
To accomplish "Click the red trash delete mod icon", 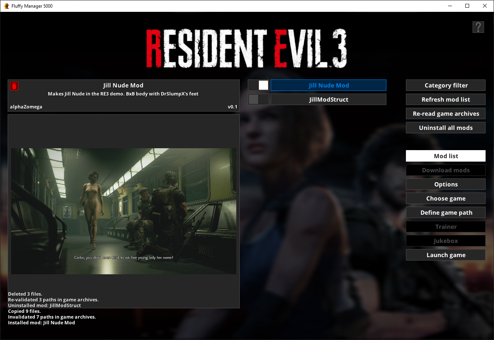I will 14,86.
